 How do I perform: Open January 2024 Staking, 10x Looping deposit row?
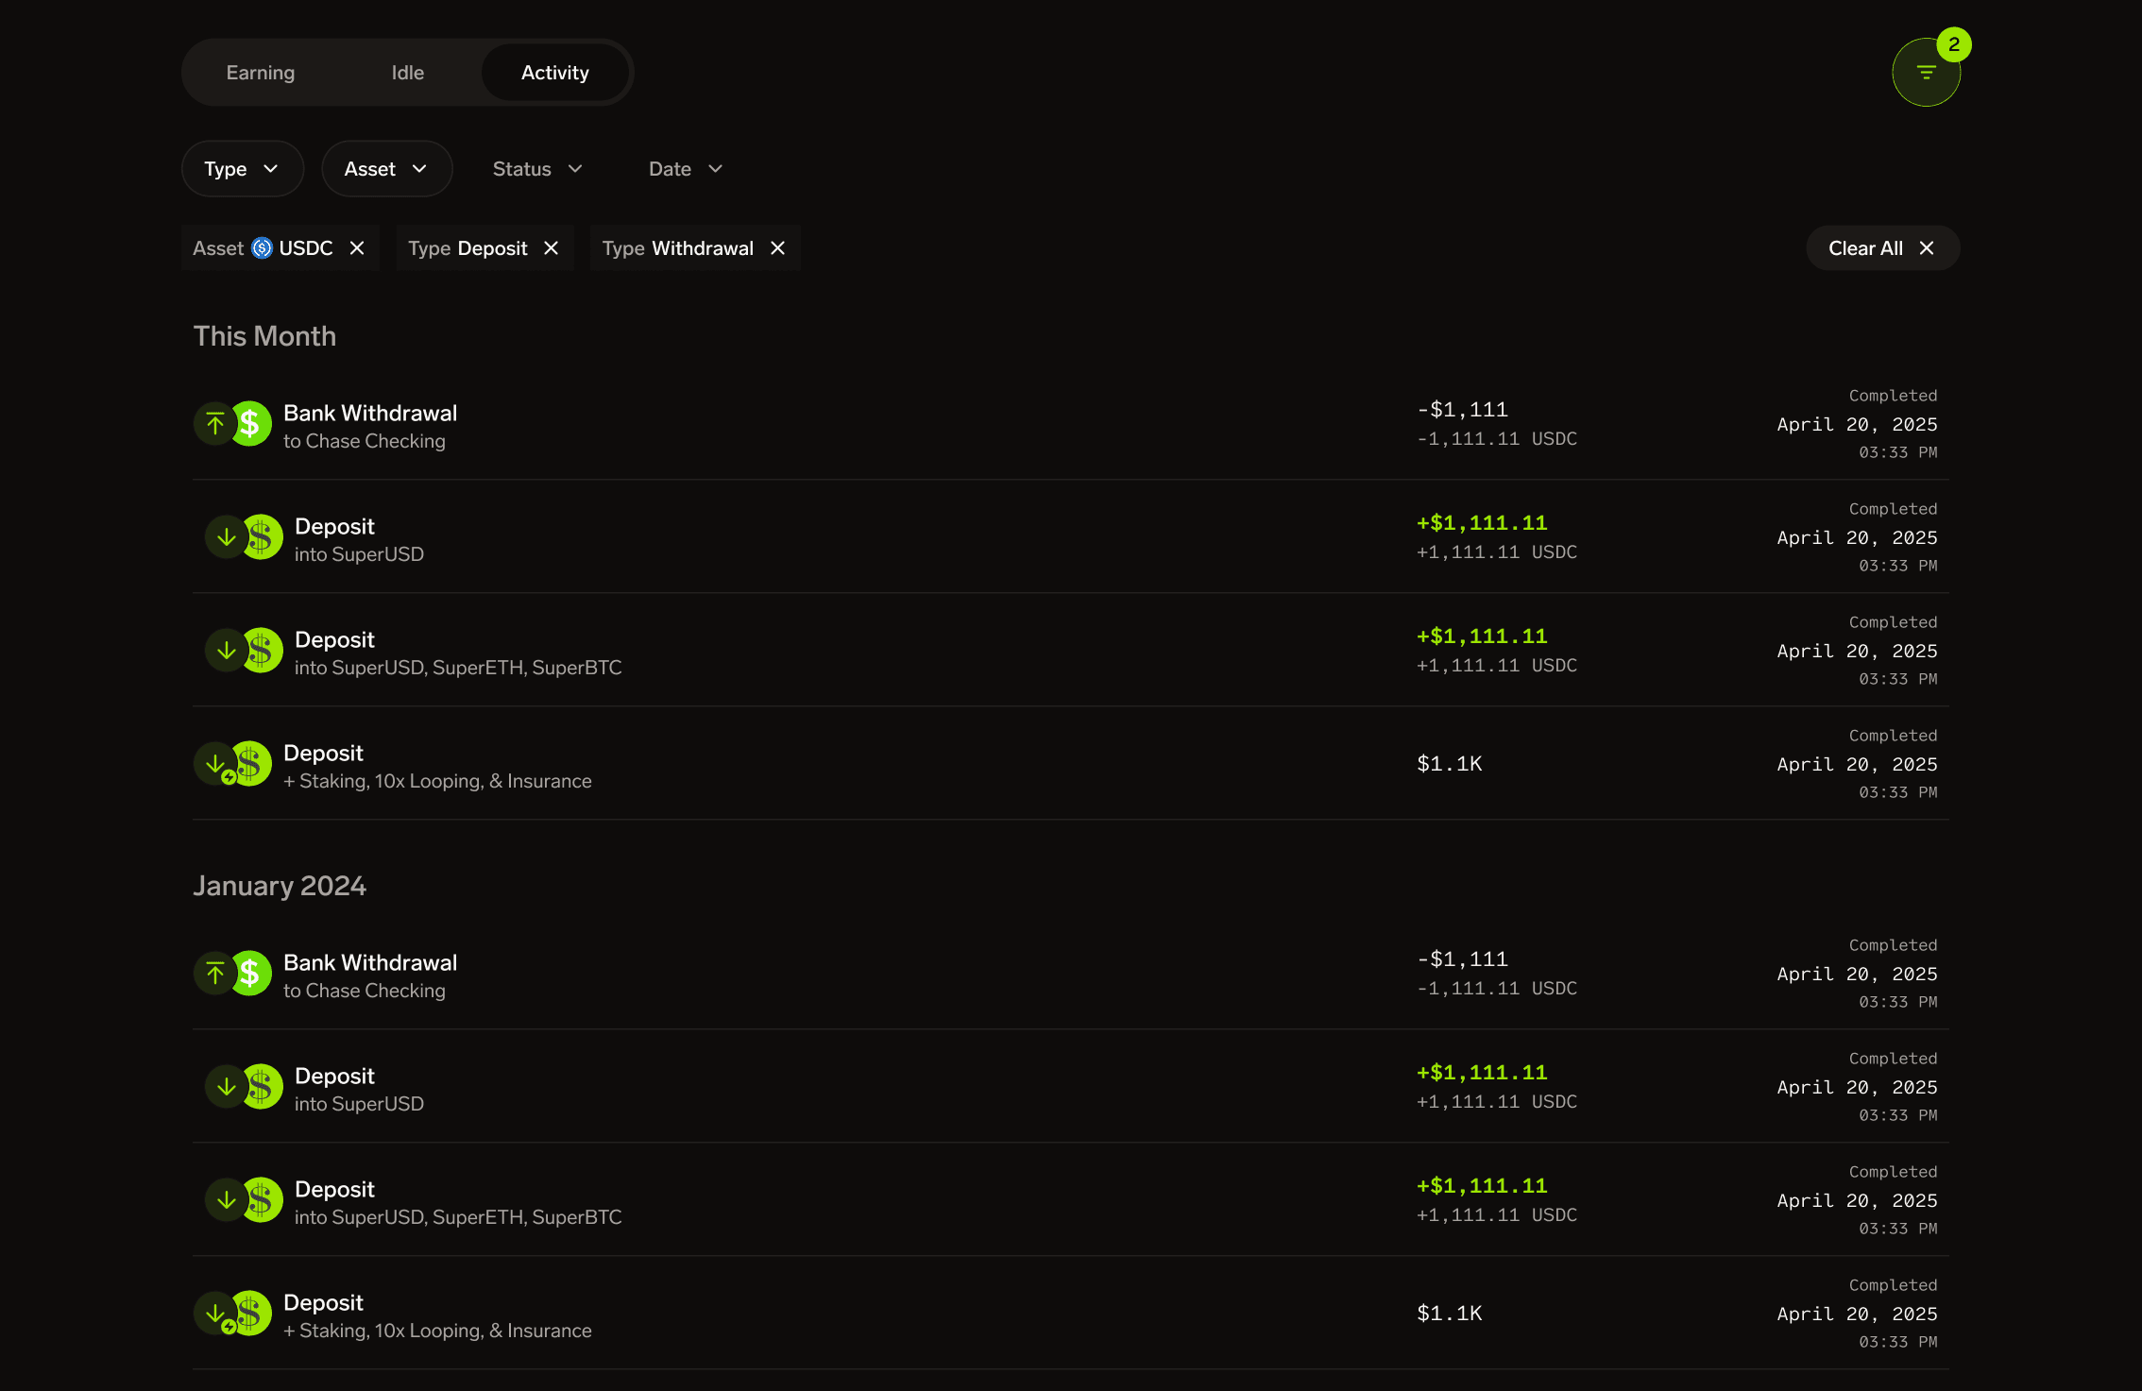(437, 1315)
